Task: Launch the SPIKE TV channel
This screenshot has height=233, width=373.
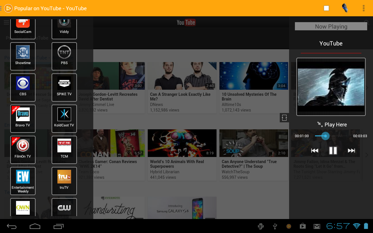Action: 64,87
